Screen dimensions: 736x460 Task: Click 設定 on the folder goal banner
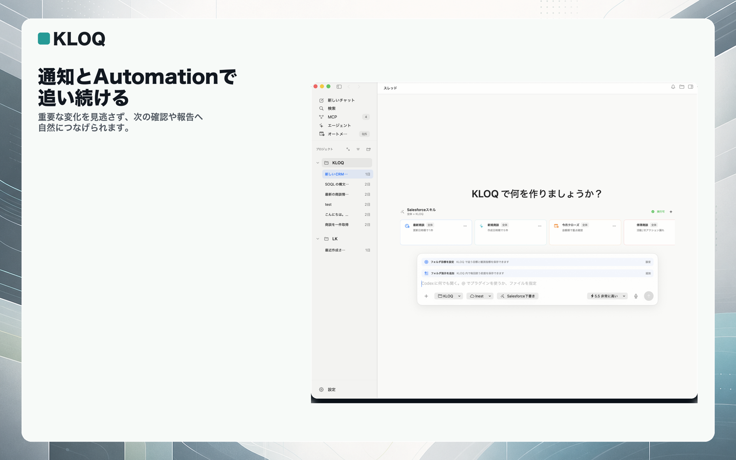tap(648, 262)
